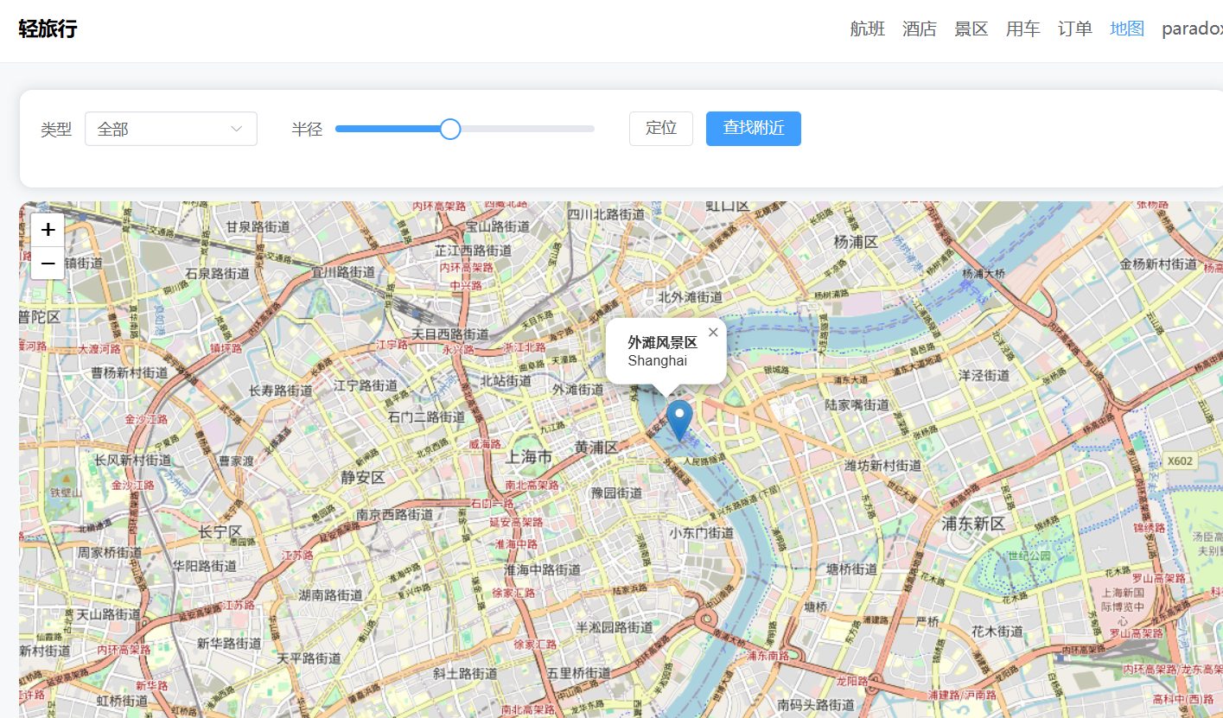The image size is (1223, 718).
Task: Click the 定位 button
Action: (x=660, y=129)
